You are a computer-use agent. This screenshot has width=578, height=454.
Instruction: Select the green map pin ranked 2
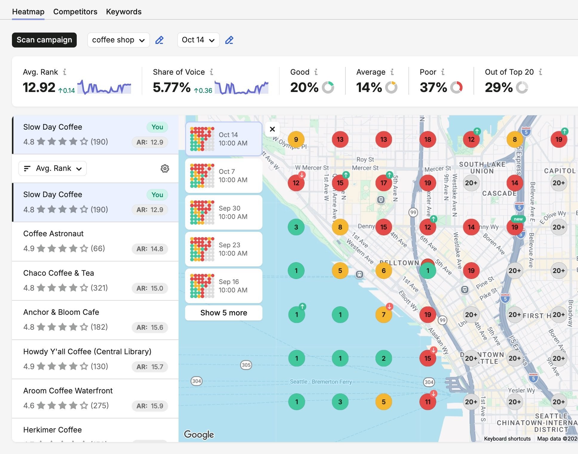click(x=384, y=358)
